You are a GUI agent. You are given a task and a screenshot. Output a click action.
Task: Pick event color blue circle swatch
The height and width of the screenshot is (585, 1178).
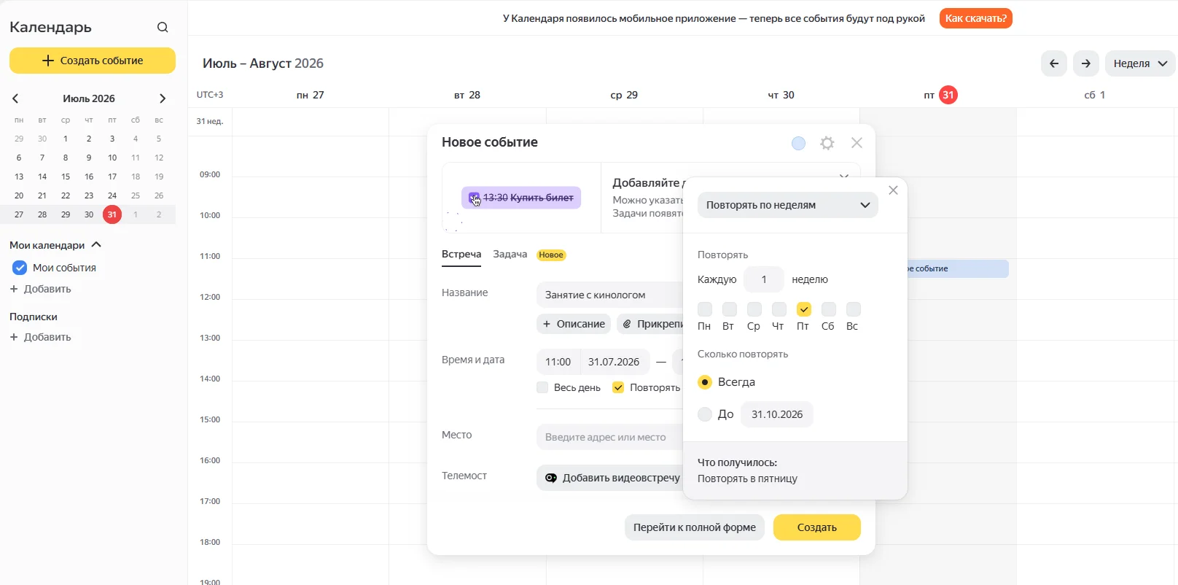pos(799,143)
